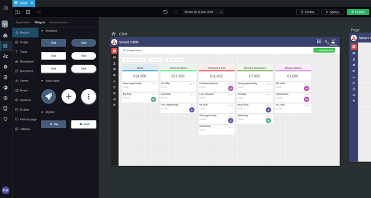Open the shield security icon in left rail
This screenshot has height=198, width=371.
[5, 119]
